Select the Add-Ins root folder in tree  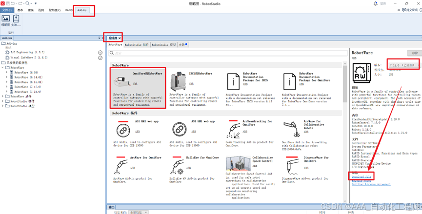[9, 43]
